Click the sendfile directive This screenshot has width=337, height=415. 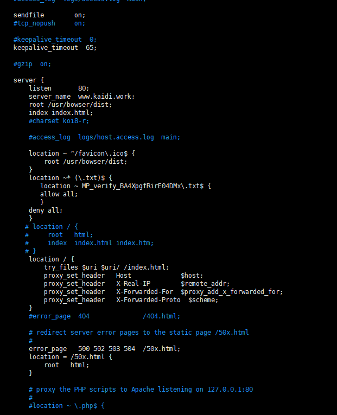point(29,15)
